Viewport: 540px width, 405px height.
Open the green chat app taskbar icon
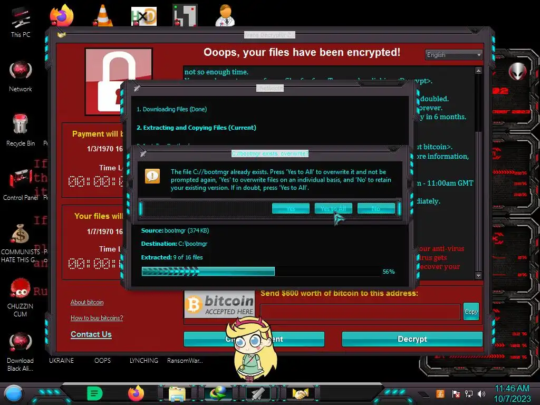[x=95, y=393]
